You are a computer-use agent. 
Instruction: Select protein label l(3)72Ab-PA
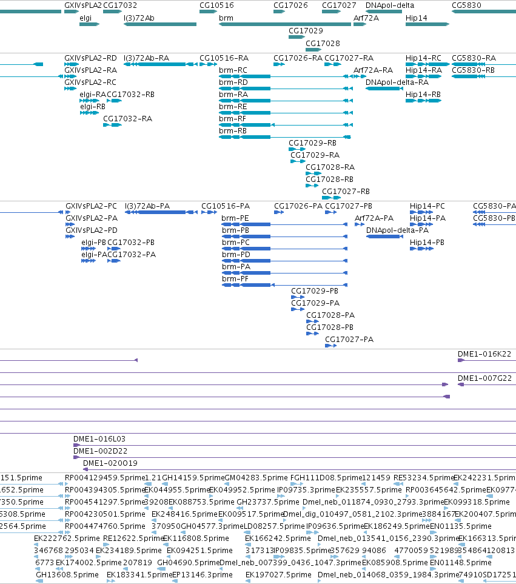[x=147, y=206]
